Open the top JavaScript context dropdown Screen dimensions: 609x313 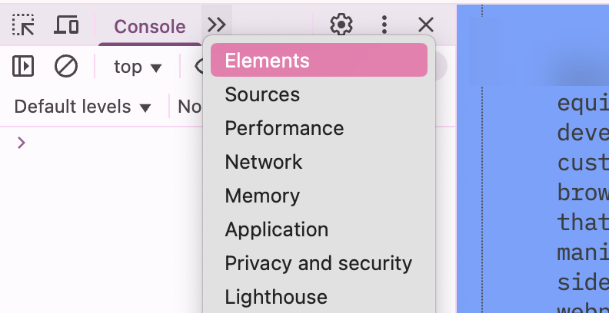coord(138,67)
